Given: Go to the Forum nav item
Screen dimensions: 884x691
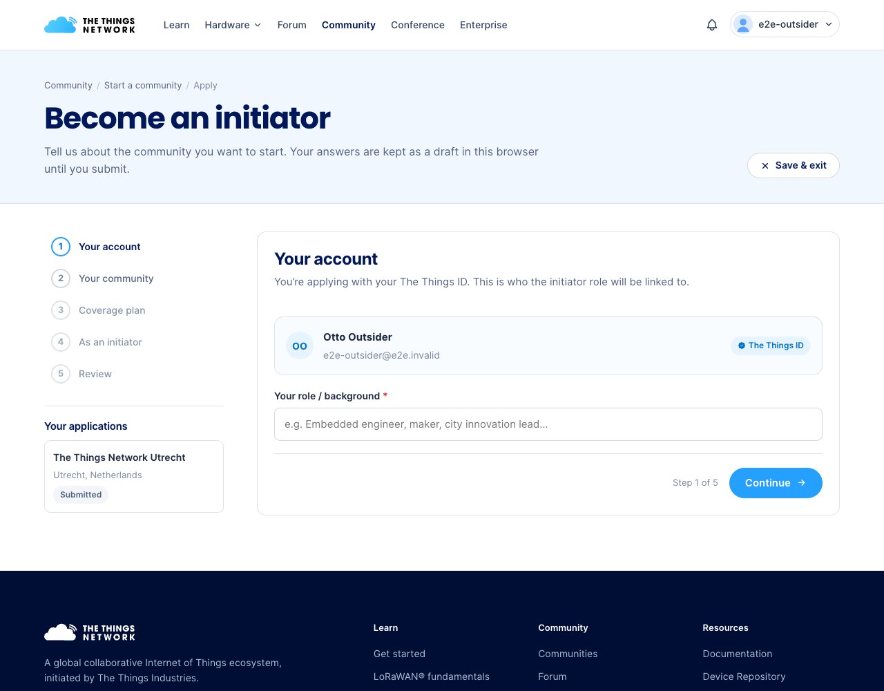Looking at the screenshot, I should click(x=291, y=25).
